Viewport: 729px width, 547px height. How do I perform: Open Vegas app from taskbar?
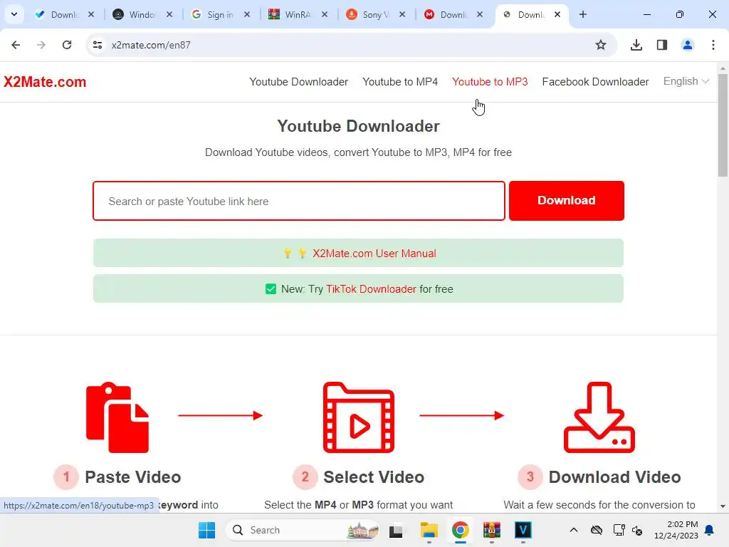(x=523, y=530)
